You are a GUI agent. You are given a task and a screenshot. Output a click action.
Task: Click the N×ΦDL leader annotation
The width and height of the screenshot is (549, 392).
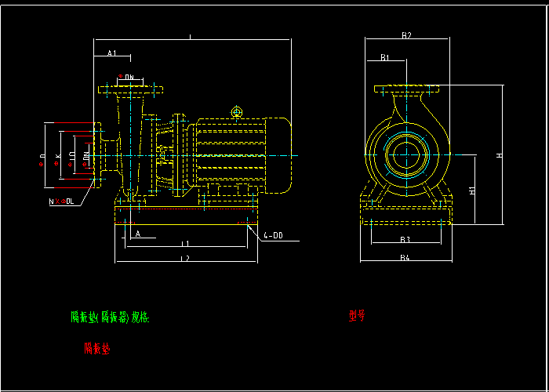pyautogui.click(x=62, y=201)
